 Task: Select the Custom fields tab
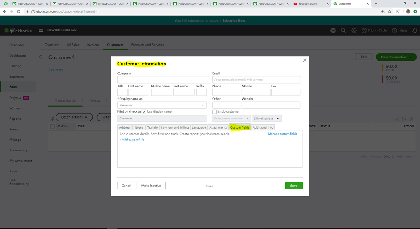pos(239,127)
